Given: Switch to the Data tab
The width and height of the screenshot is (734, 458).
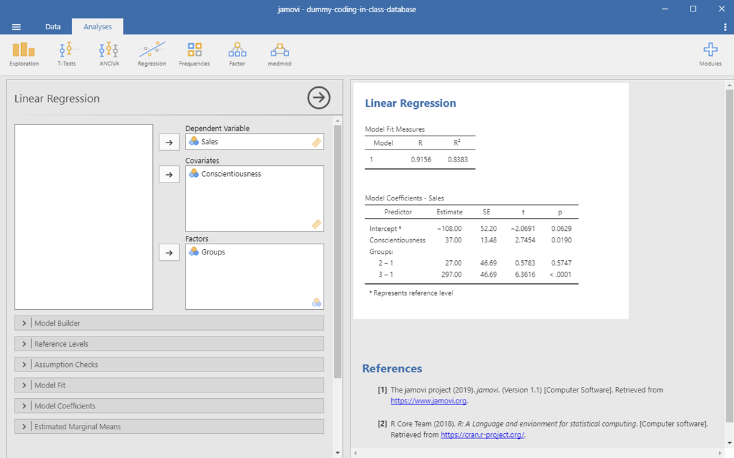Looking at the screenshot, I should coord(53,27).
